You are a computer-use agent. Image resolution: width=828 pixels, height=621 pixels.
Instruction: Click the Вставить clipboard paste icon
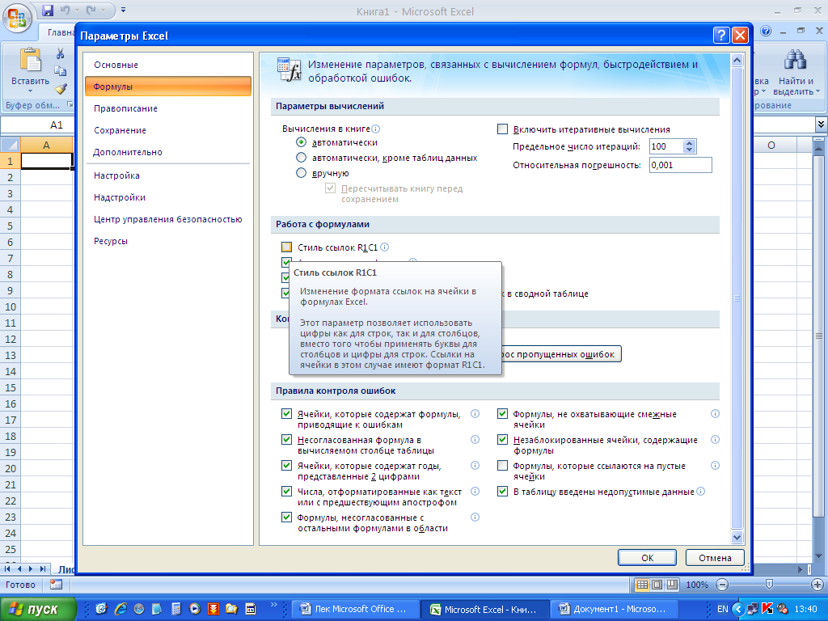pos(30,60)
